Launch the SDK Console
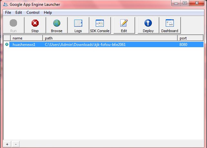Image resolution: width=207 pixels, height=148 pixels. [x=100, y=25]
